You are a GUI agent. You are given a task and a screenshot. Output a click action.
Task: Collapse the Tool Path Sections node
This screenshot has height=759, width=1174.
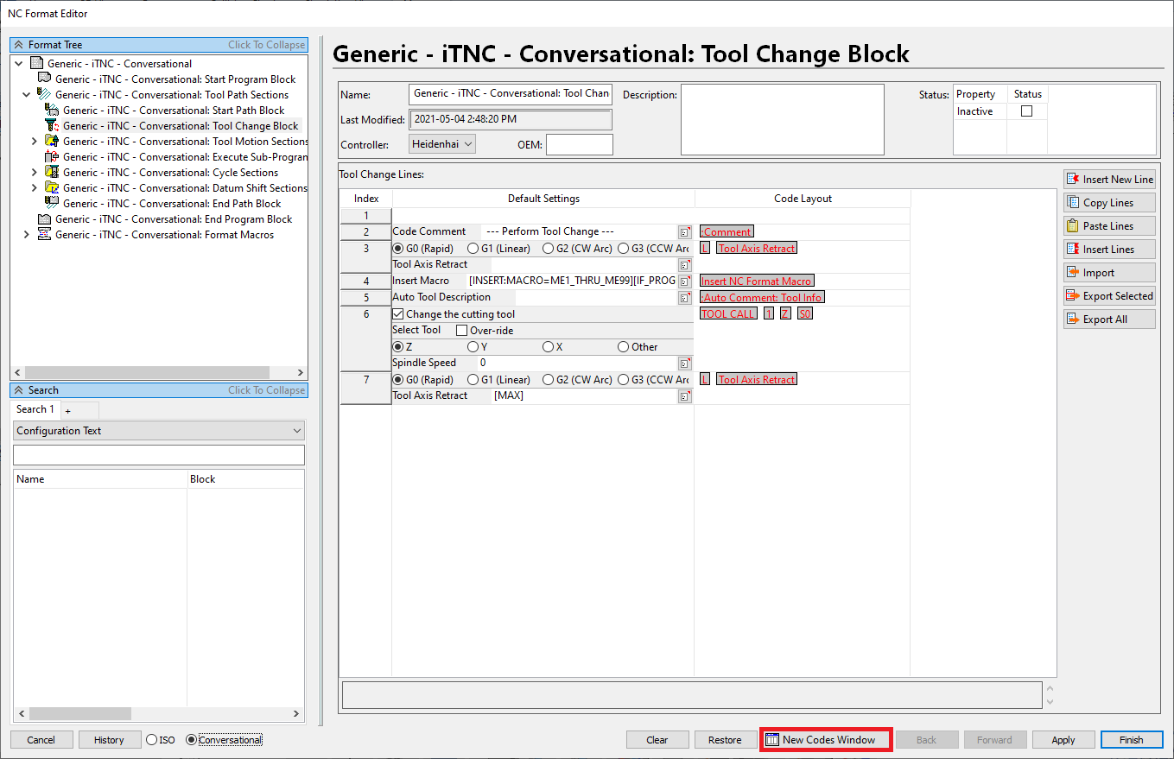[x=27, y=94]
